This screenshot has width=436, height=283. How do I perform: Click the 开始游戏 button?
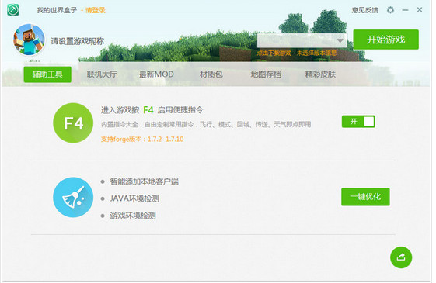pyautogui.click(x=385, y=40)
